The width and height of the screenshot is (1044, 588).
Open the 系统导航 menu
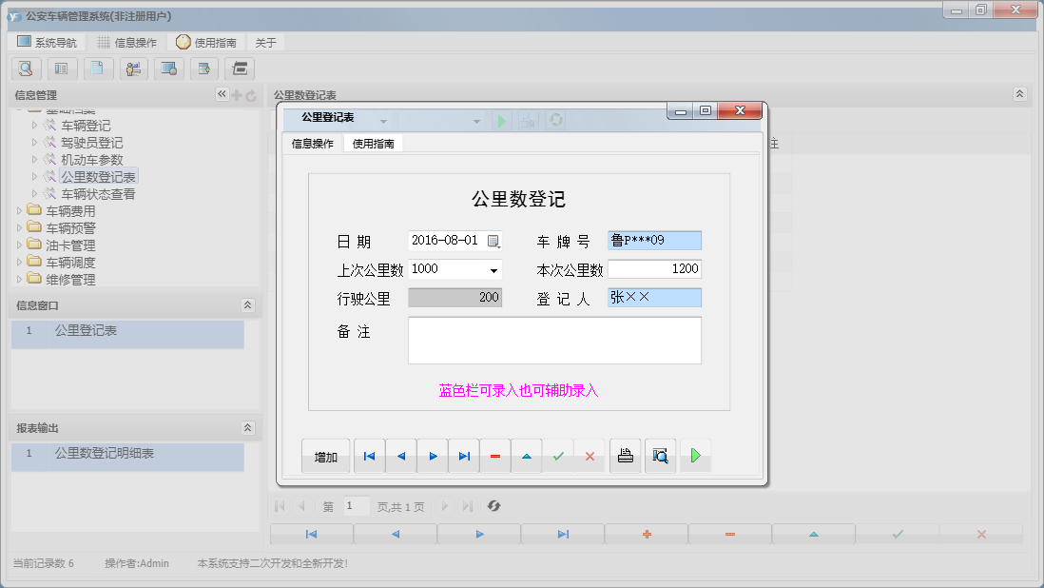coord(48,42)
